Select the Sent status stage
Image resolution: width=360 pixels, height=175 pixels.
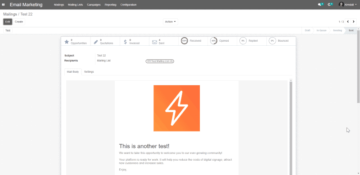351,31
